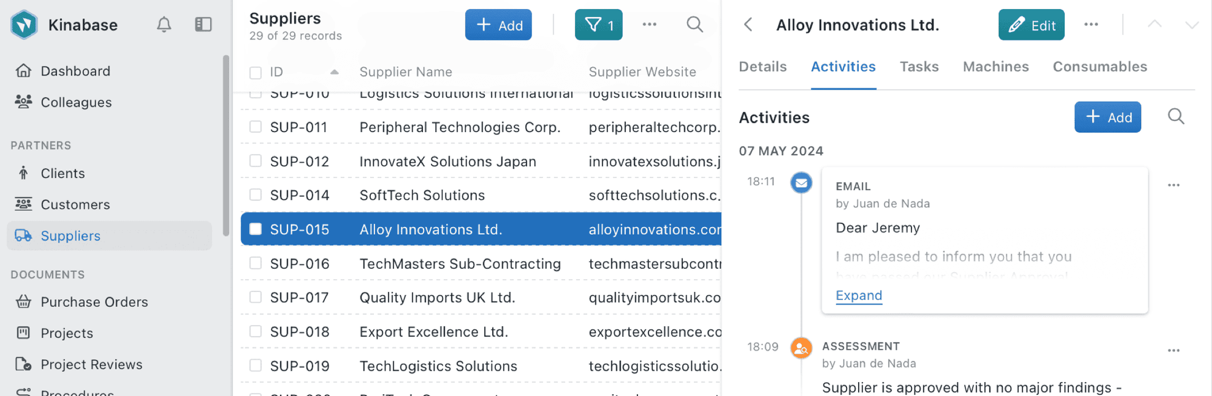The height and width of the screenshot is (396, 1212).
Task: Sort by the ID column arrow
Action: point(334,72)
